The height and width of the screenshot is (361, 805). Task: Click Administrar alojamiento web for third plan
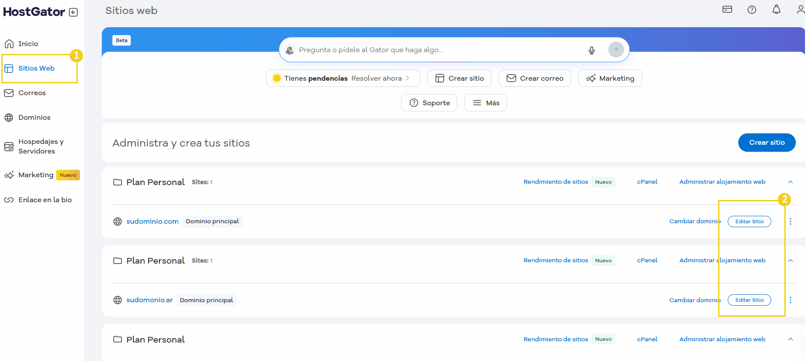(x=722, y=339)
